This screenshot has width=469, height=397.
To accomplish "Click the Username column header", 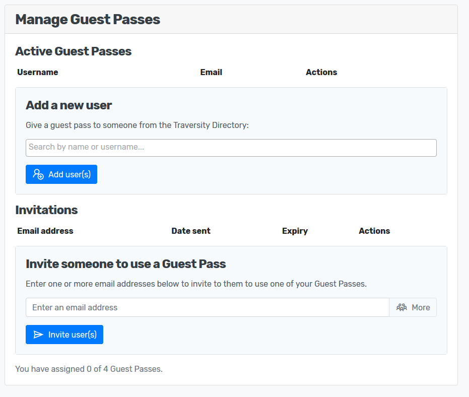I will [x=38, y=72].
